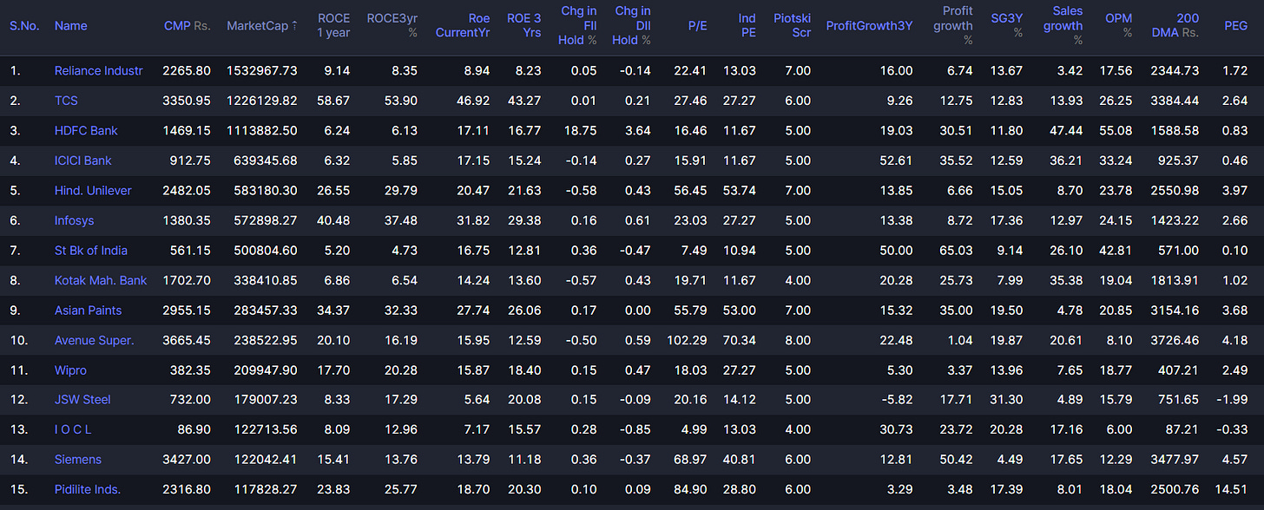Select JSW Steel PEG value -1.99

tap(1232, 400)
